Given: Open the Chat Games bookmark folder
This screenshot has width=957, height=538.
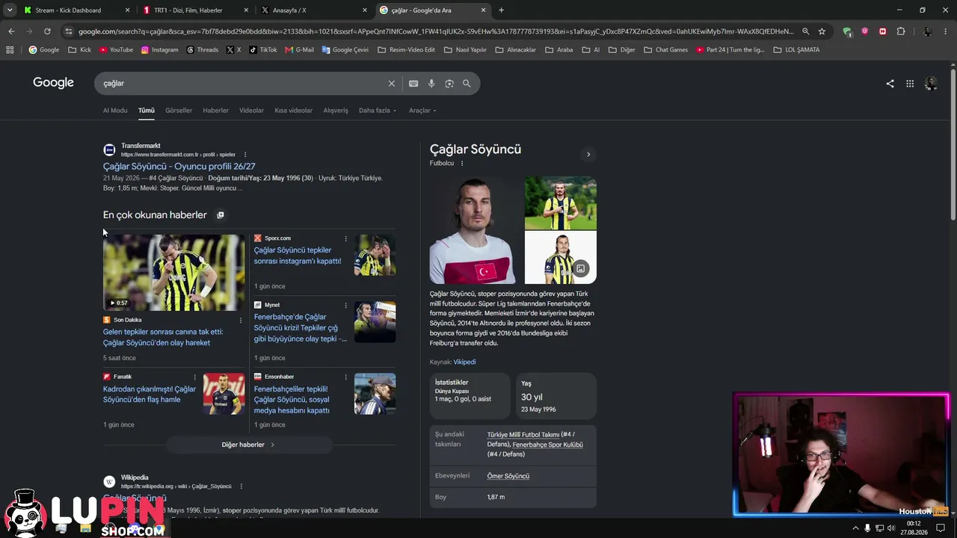Looking at the screenshot, I should pyautogui.click(x=665, y=50).
